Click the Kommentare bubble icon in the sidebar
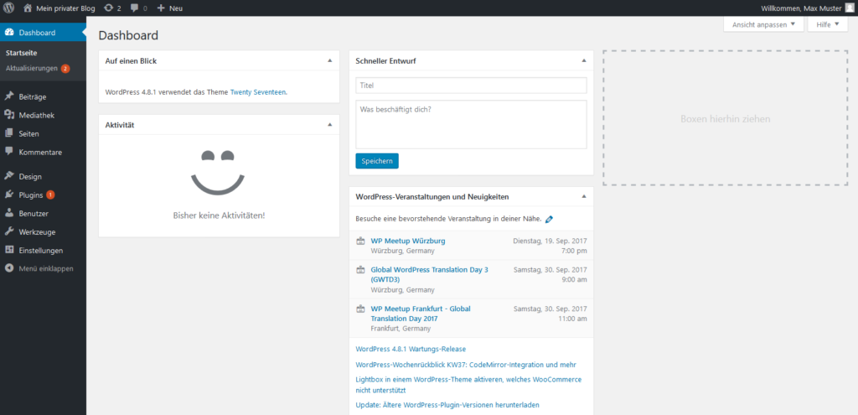 [9, 152]
